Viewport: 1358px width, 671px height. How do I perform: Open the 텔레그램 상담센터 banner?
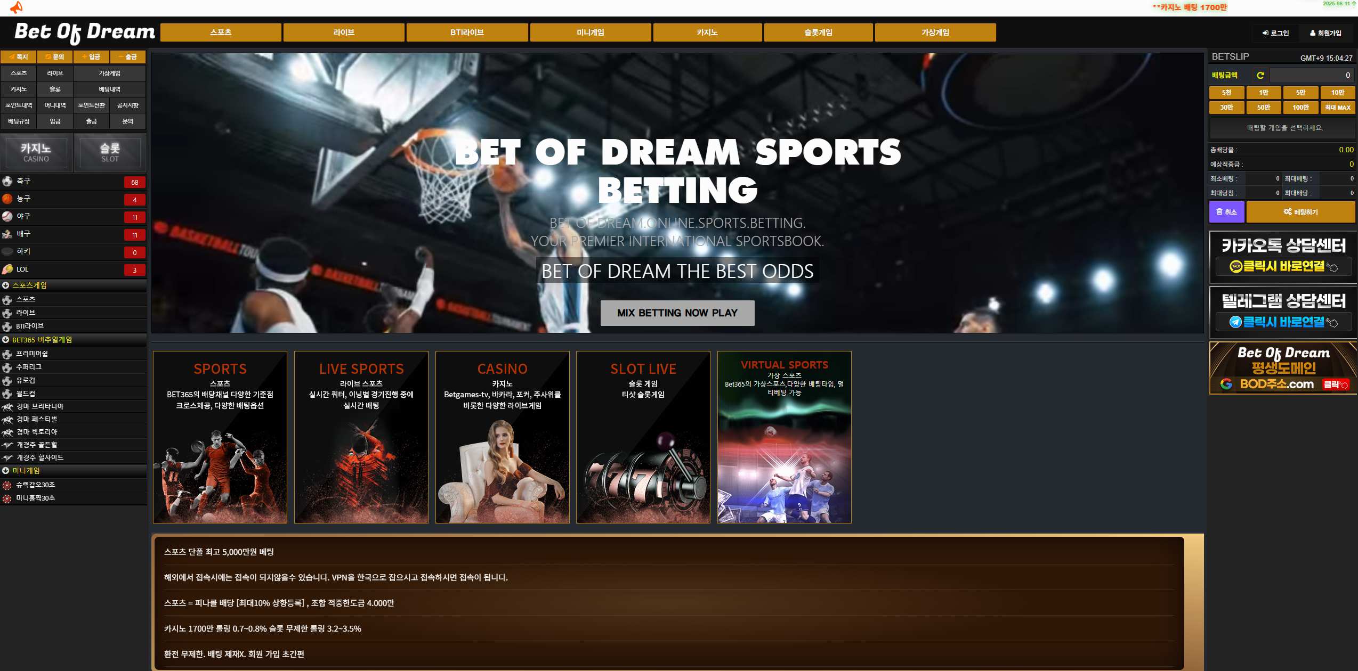click(1283, 313)
